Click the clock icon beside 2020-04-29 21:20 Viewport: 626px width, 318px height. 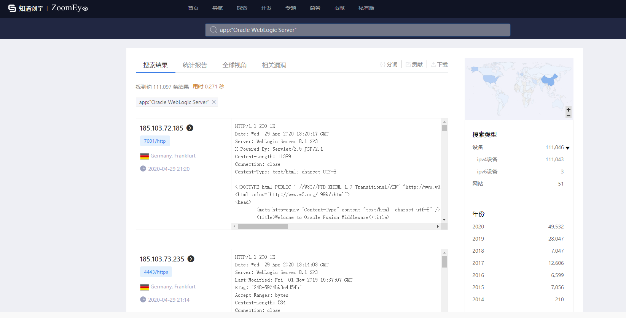[x=143, y=168]
